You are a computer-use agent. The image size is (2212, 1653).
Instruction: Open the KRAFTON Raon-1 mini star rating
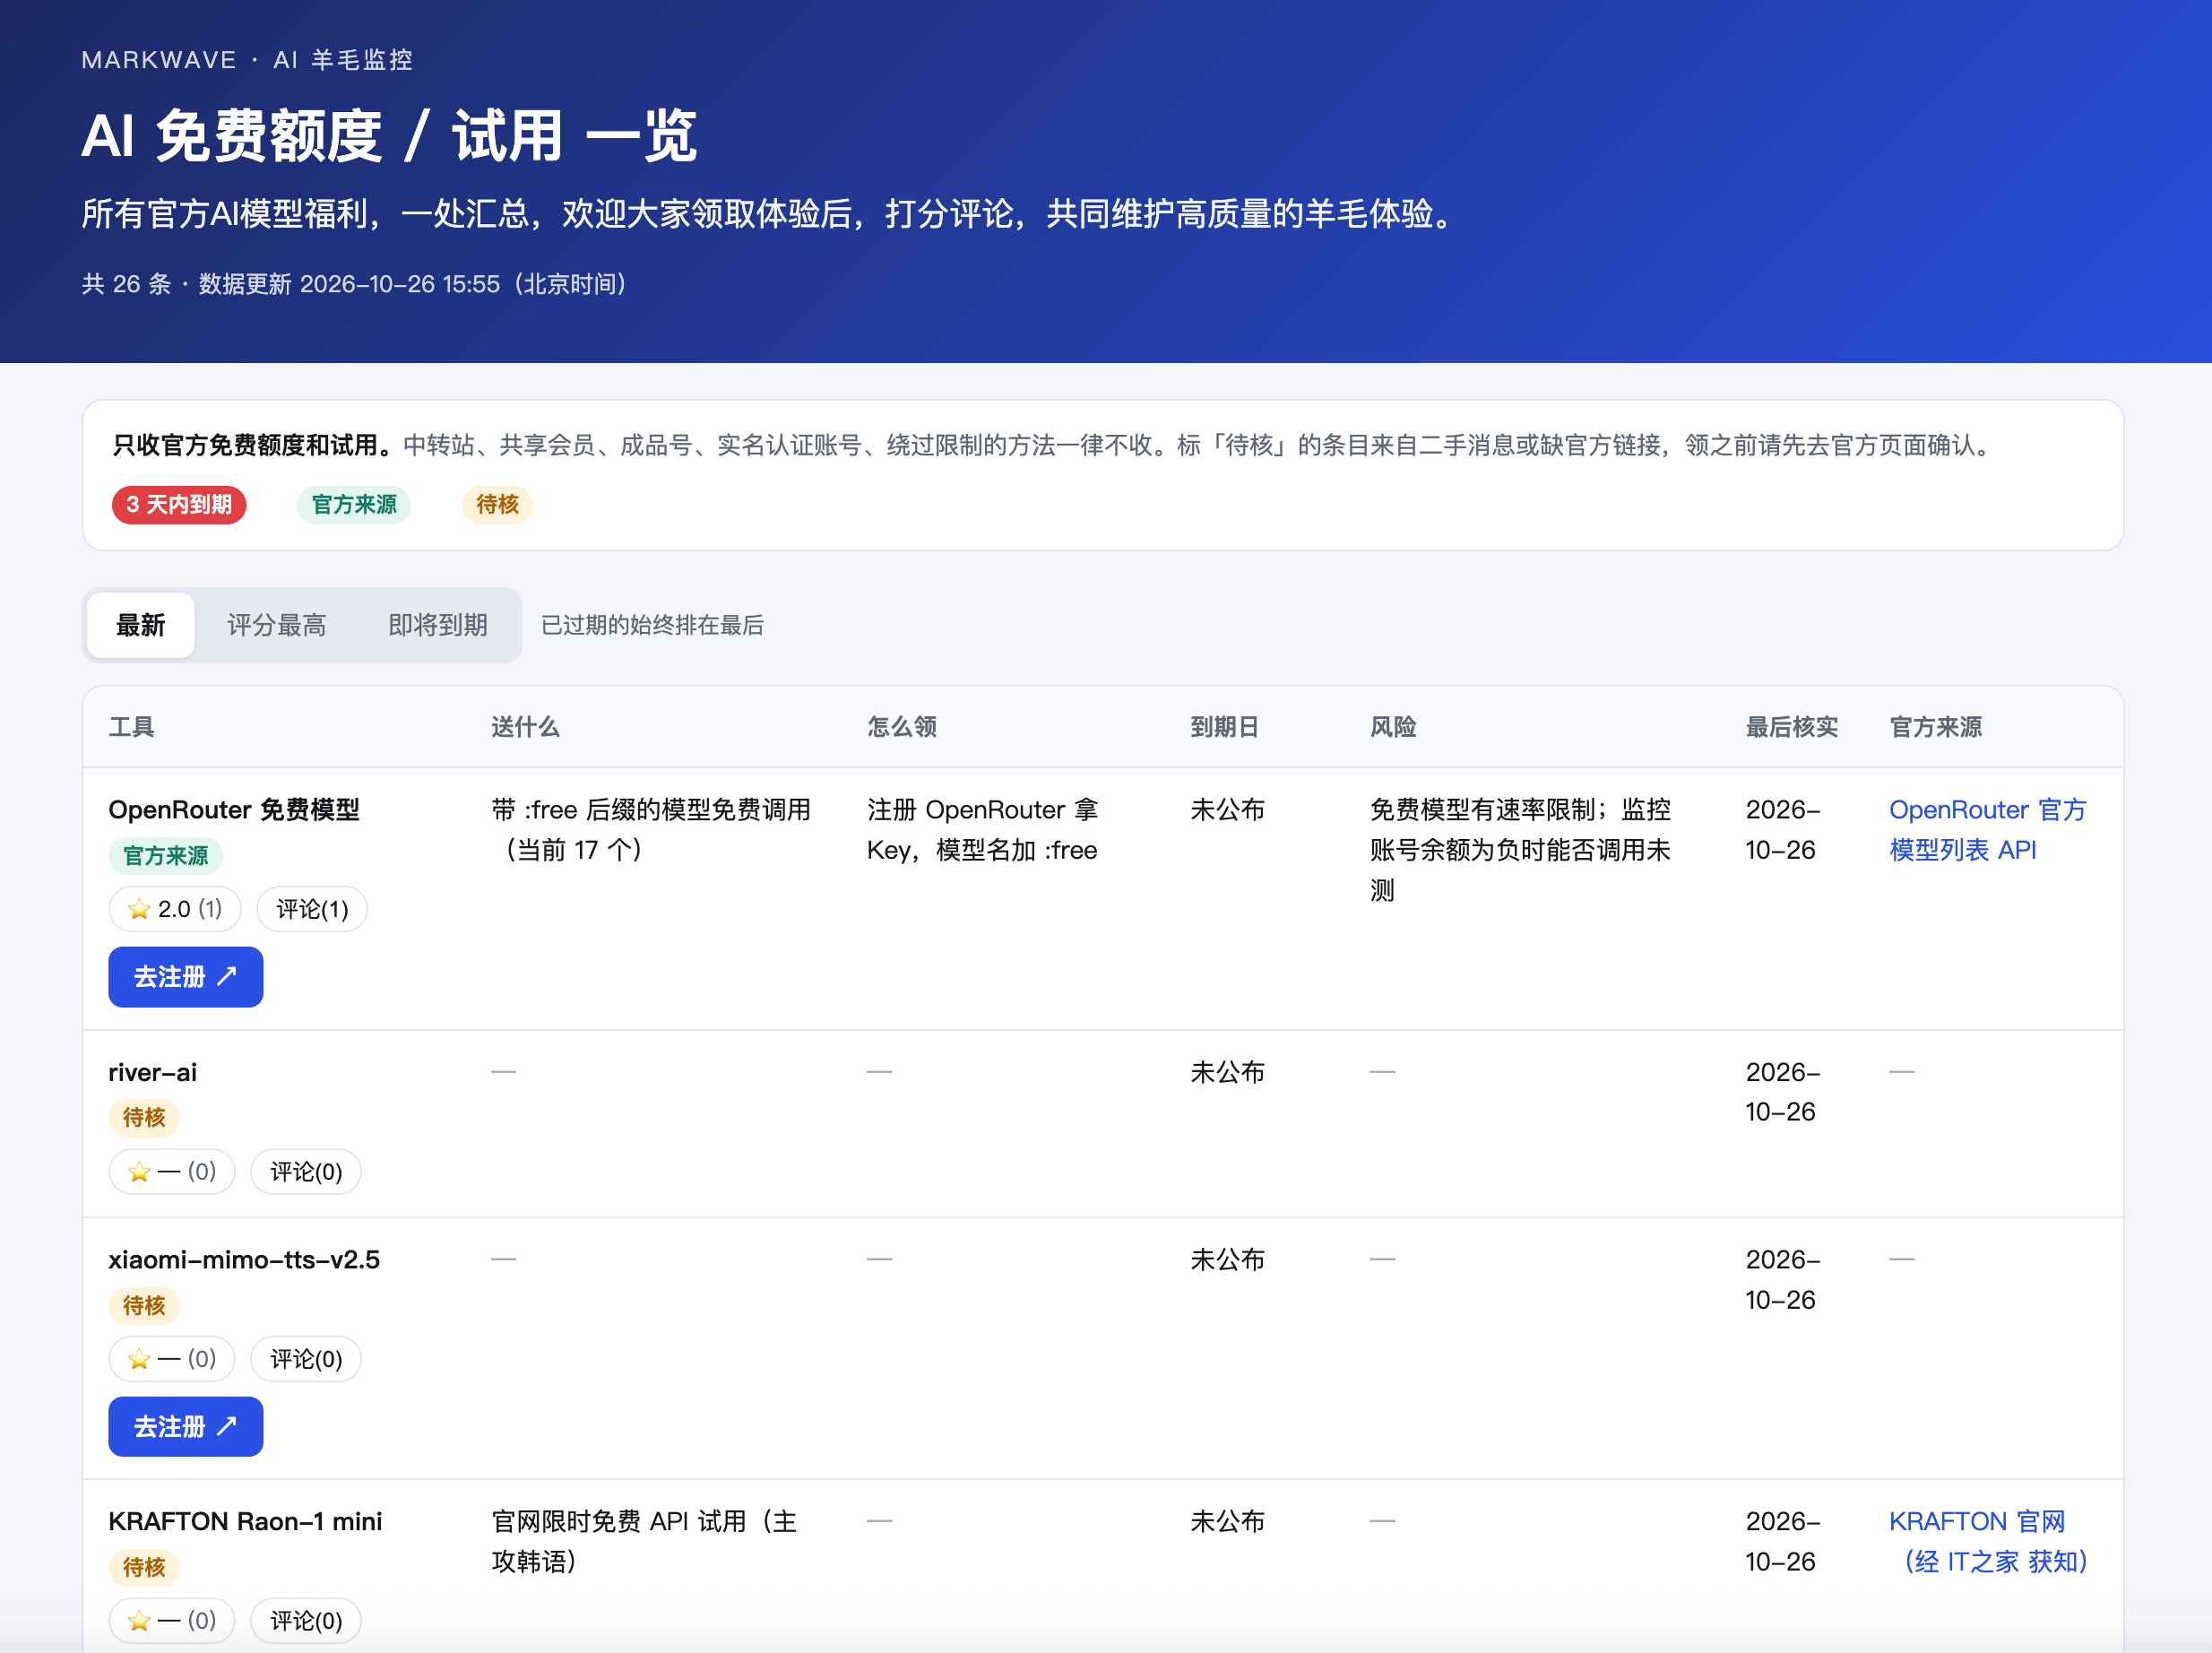click(x=172, y=1620)
